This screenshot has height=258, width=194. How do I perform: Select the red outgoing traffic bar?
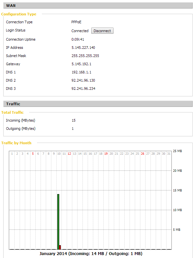(60, 247)
